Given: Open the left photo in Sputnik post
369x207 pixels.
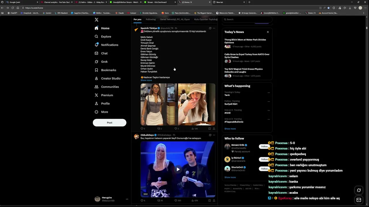Looking at the screenshot, I should pos(159,104).
